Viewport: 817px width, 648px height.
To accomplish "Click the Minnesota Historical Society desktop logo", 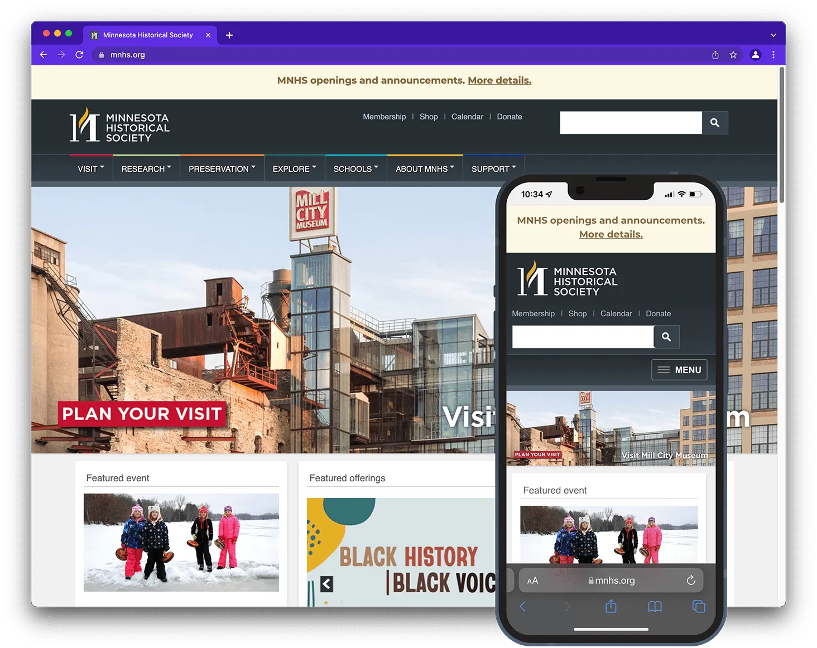I will (x=119, y=125).
